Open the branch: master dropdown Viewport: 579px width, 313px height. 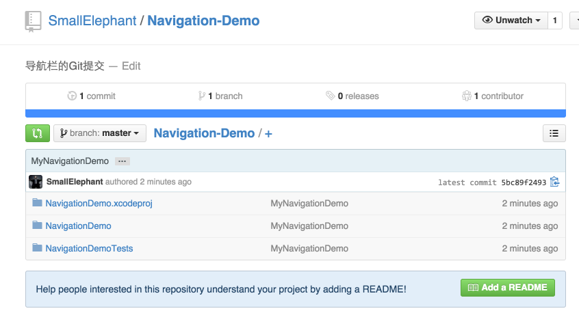pyautogui.click(x=100, y=133)
